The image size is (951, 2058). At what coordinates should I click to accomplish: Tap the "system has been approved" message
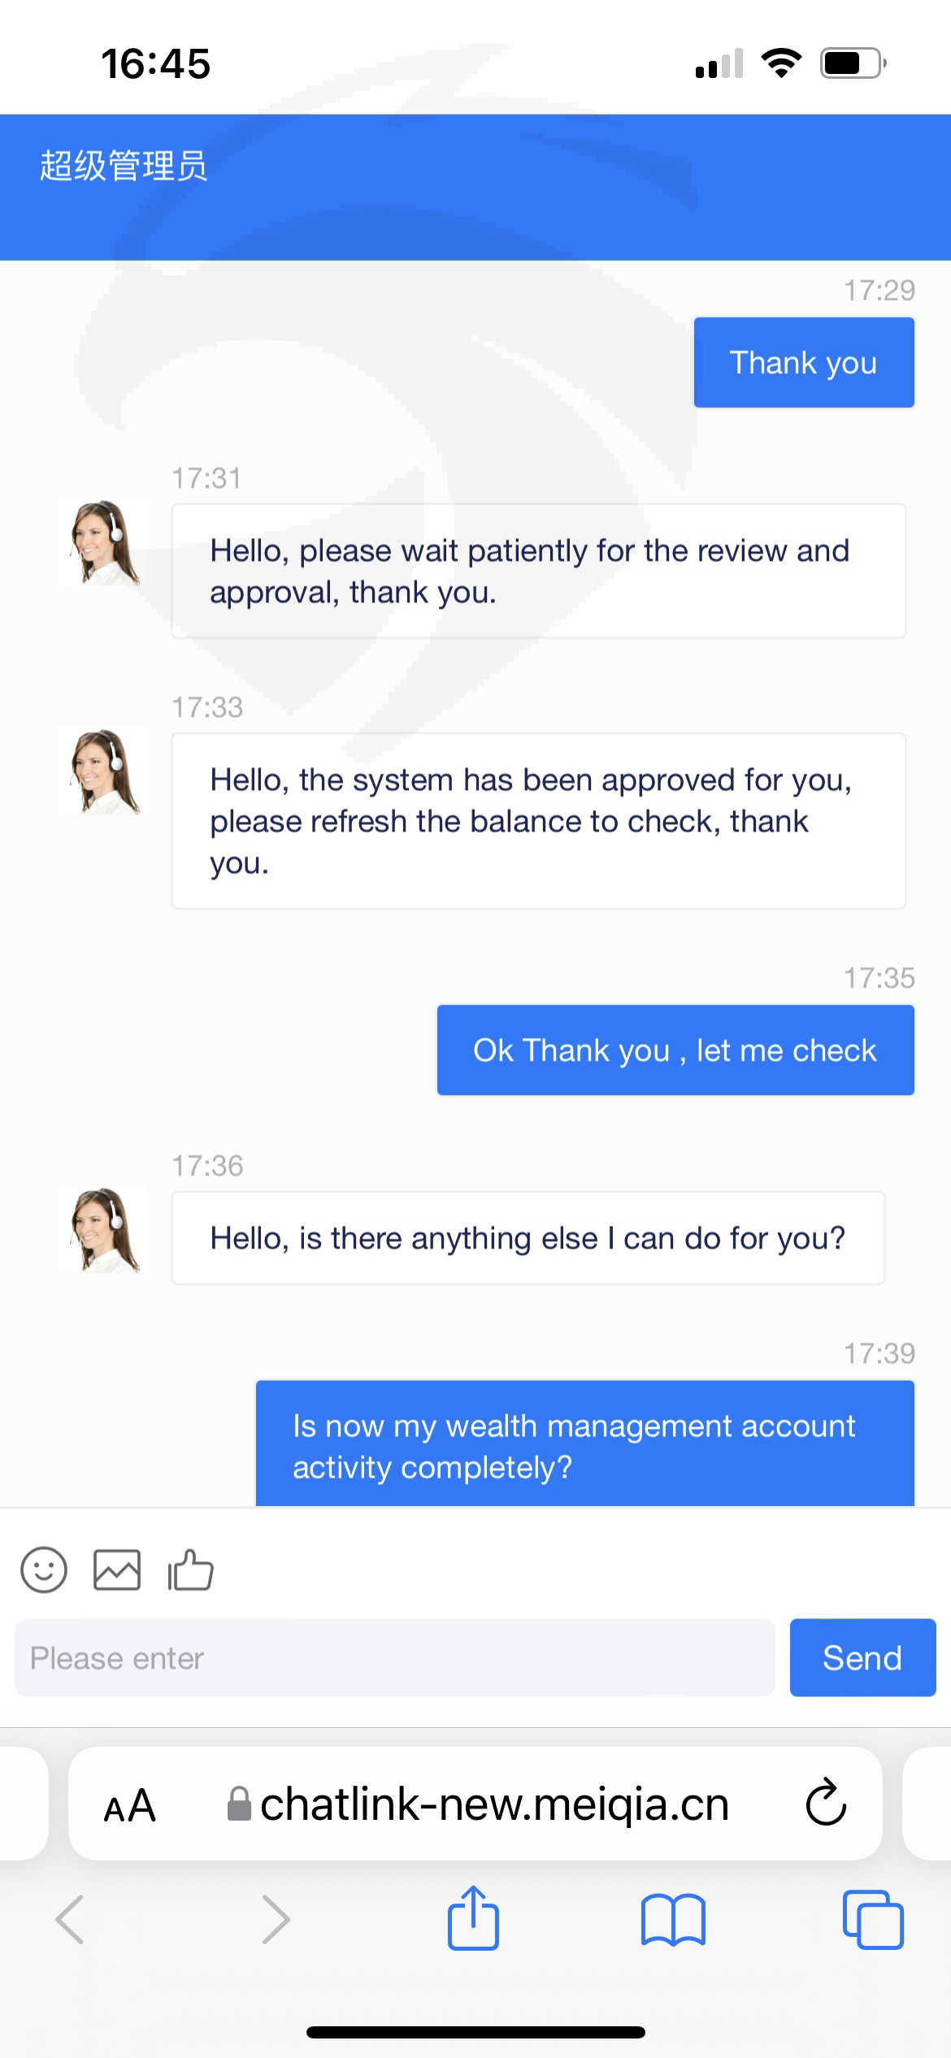coord(538,821)
